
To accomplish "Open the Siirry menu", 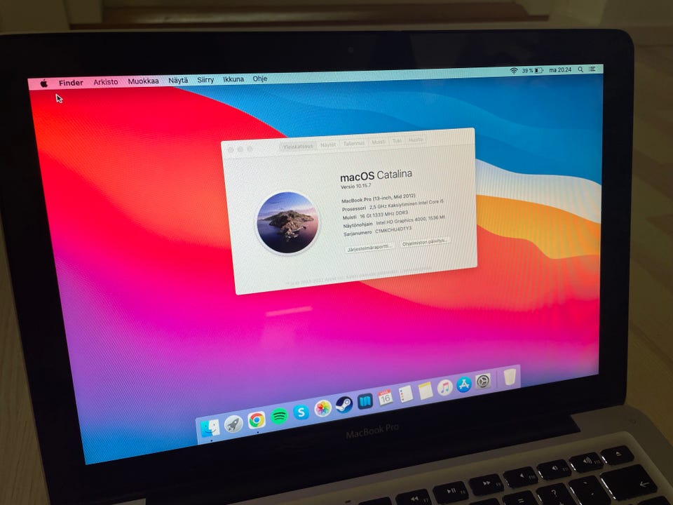I will (205, 80).
